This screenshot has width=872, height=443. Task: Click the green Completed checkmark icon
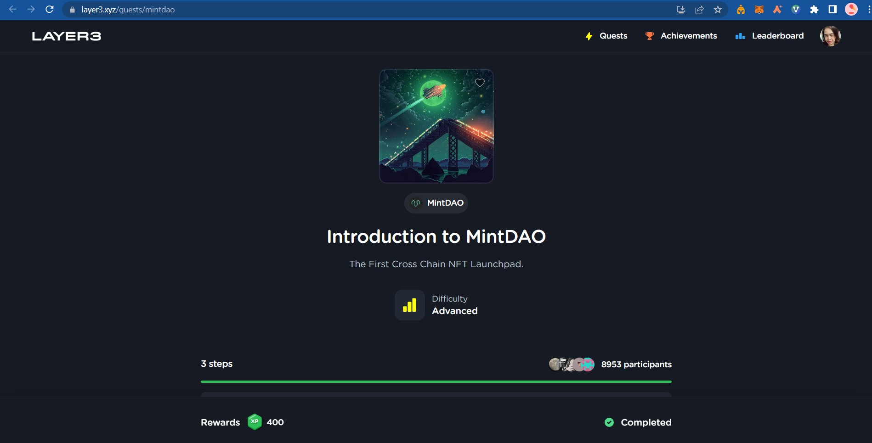[609, 422]
